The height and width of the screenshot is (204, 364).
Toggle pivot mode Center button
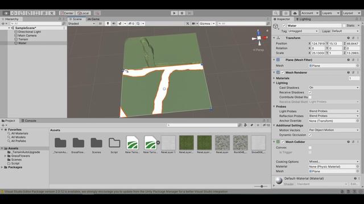coord(67,13)
